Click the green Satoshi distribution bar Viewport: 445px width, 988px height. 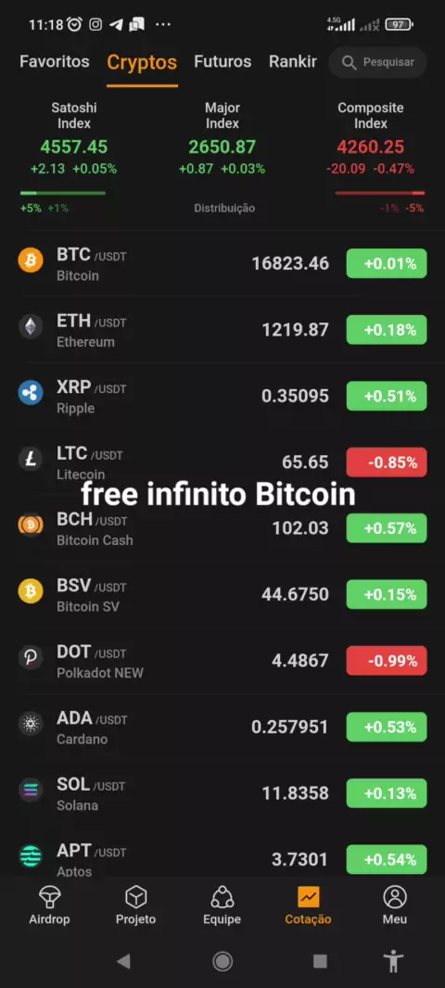(62, 193)
